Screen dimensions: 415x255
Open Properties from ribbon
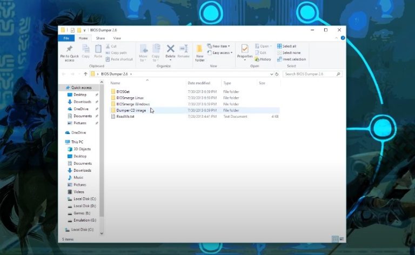(245, 52)
